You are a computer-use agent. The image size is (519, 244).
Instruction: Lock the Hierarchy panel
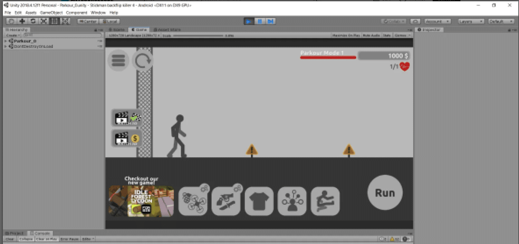point(95,30)
